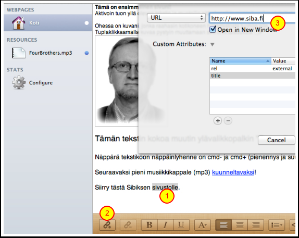Sort attributes by Name column header

(241, 61)
